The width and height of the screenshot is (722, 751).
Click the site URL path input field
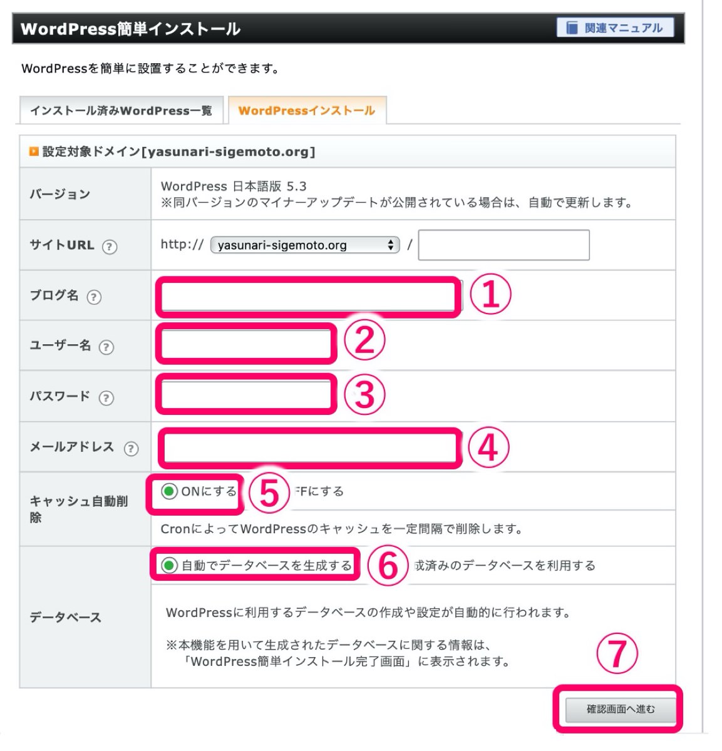504,245
